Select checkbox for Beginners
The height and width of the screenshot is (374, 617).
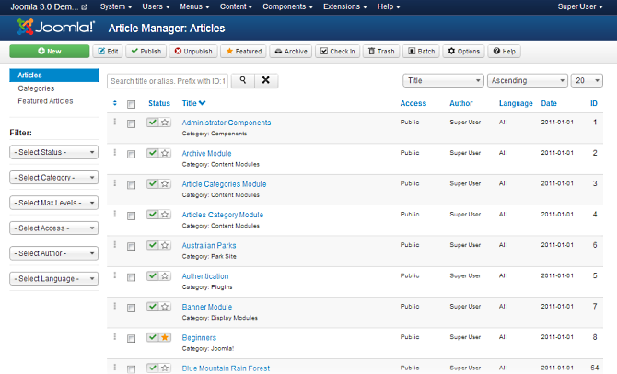[x=131, y=339]
